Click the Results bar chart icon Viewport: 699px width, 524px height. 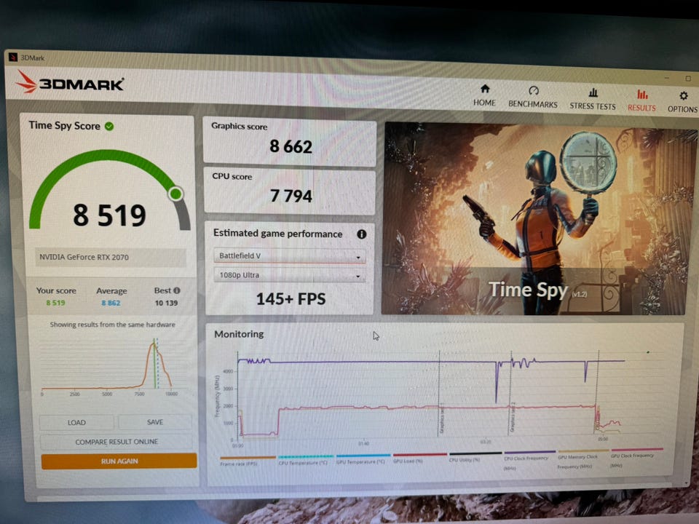[642, 94]
